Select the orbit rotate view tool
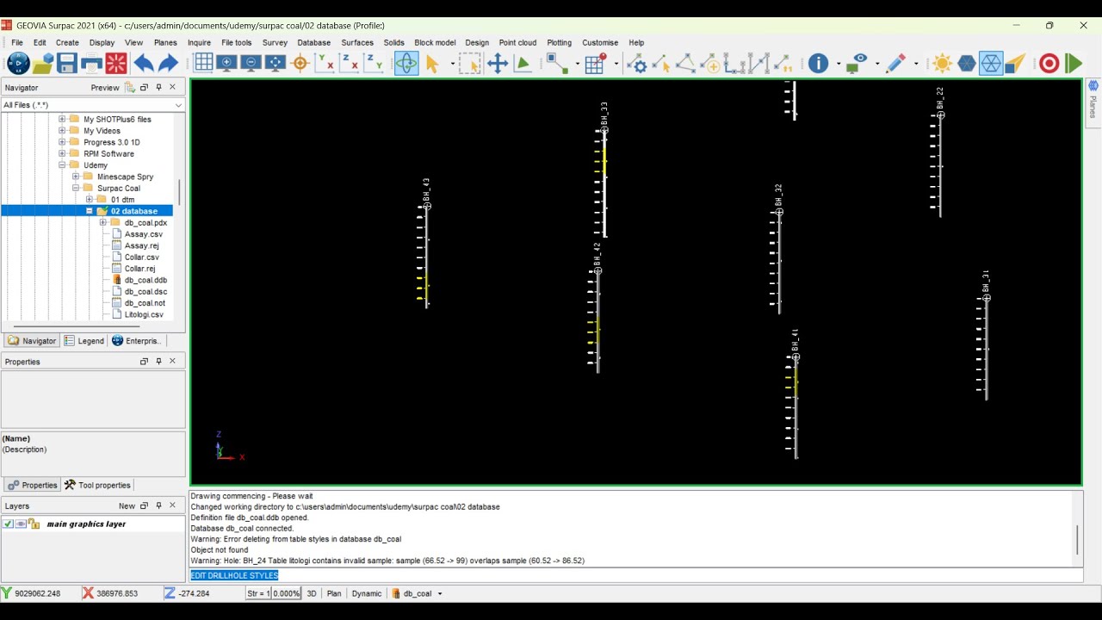The width and height of the screenshot is (1102, 620). tap(406, 63)
